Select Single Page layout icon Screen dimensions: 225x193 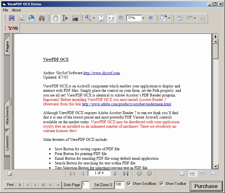[x=182, y=173]
